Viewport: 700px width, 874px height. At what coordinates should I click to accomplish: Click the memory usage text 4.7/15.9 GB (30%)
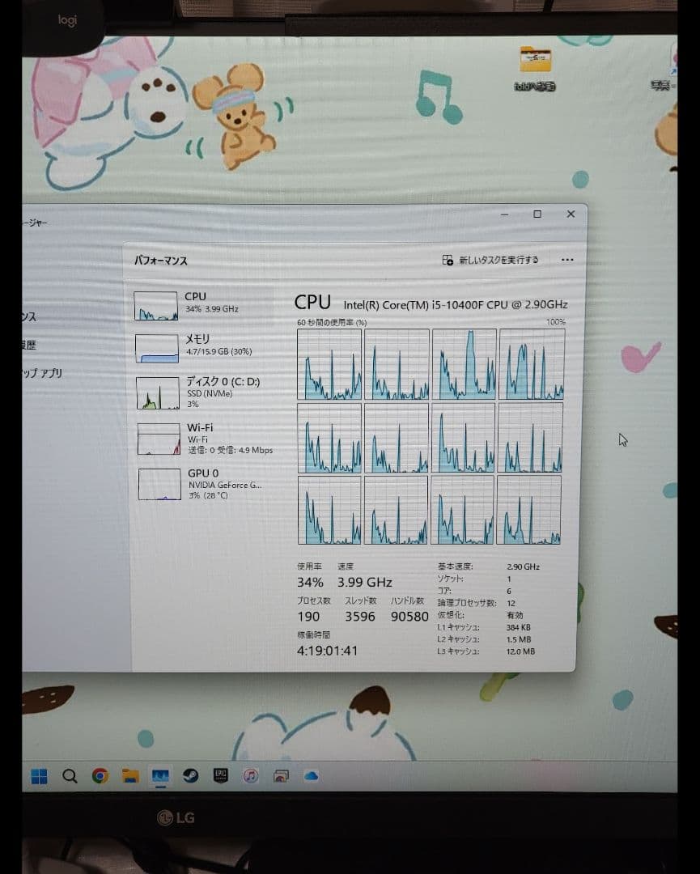(x=219, y=351)
